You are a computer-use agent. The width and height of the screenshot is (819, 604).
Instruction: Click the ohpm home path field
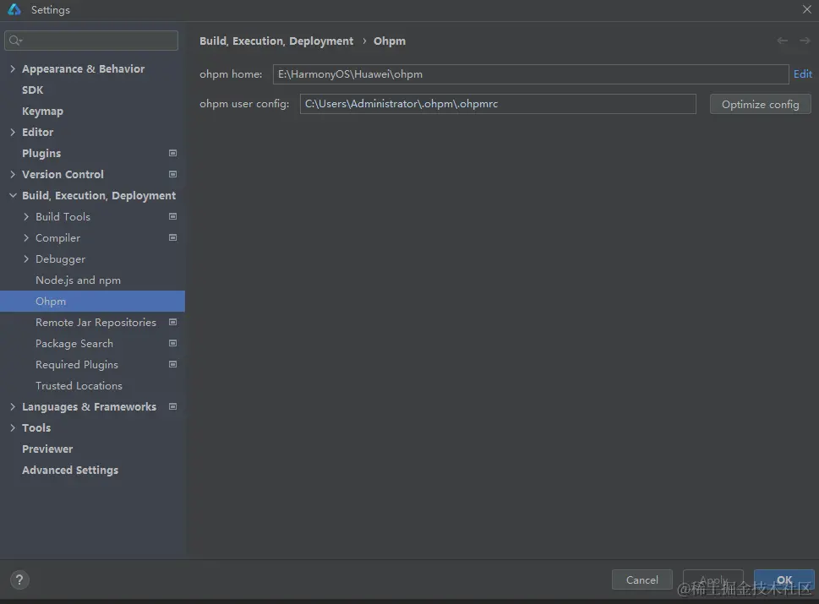click(531, 74)
